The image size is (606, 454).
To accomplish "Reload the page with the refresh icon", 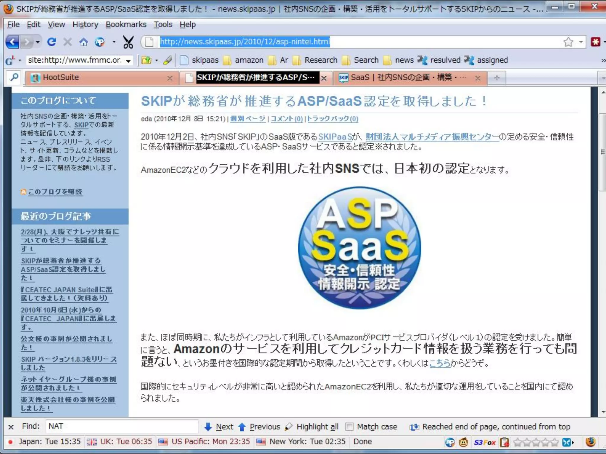I will coord(51,42).
